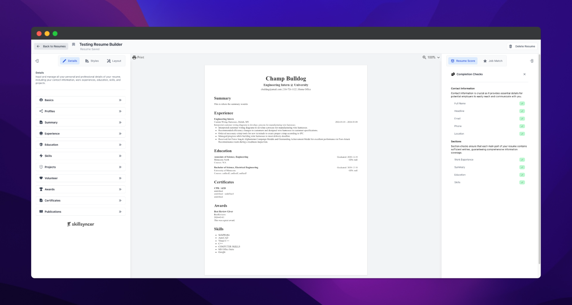Screen dimensions: 572x305
Task: Expand the Experience section
Action: [x=80, y=134]
